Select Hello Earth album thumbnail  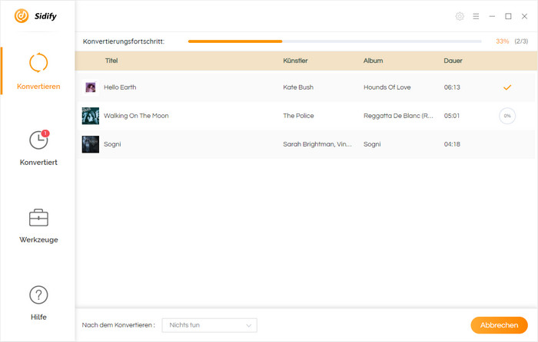91,87
